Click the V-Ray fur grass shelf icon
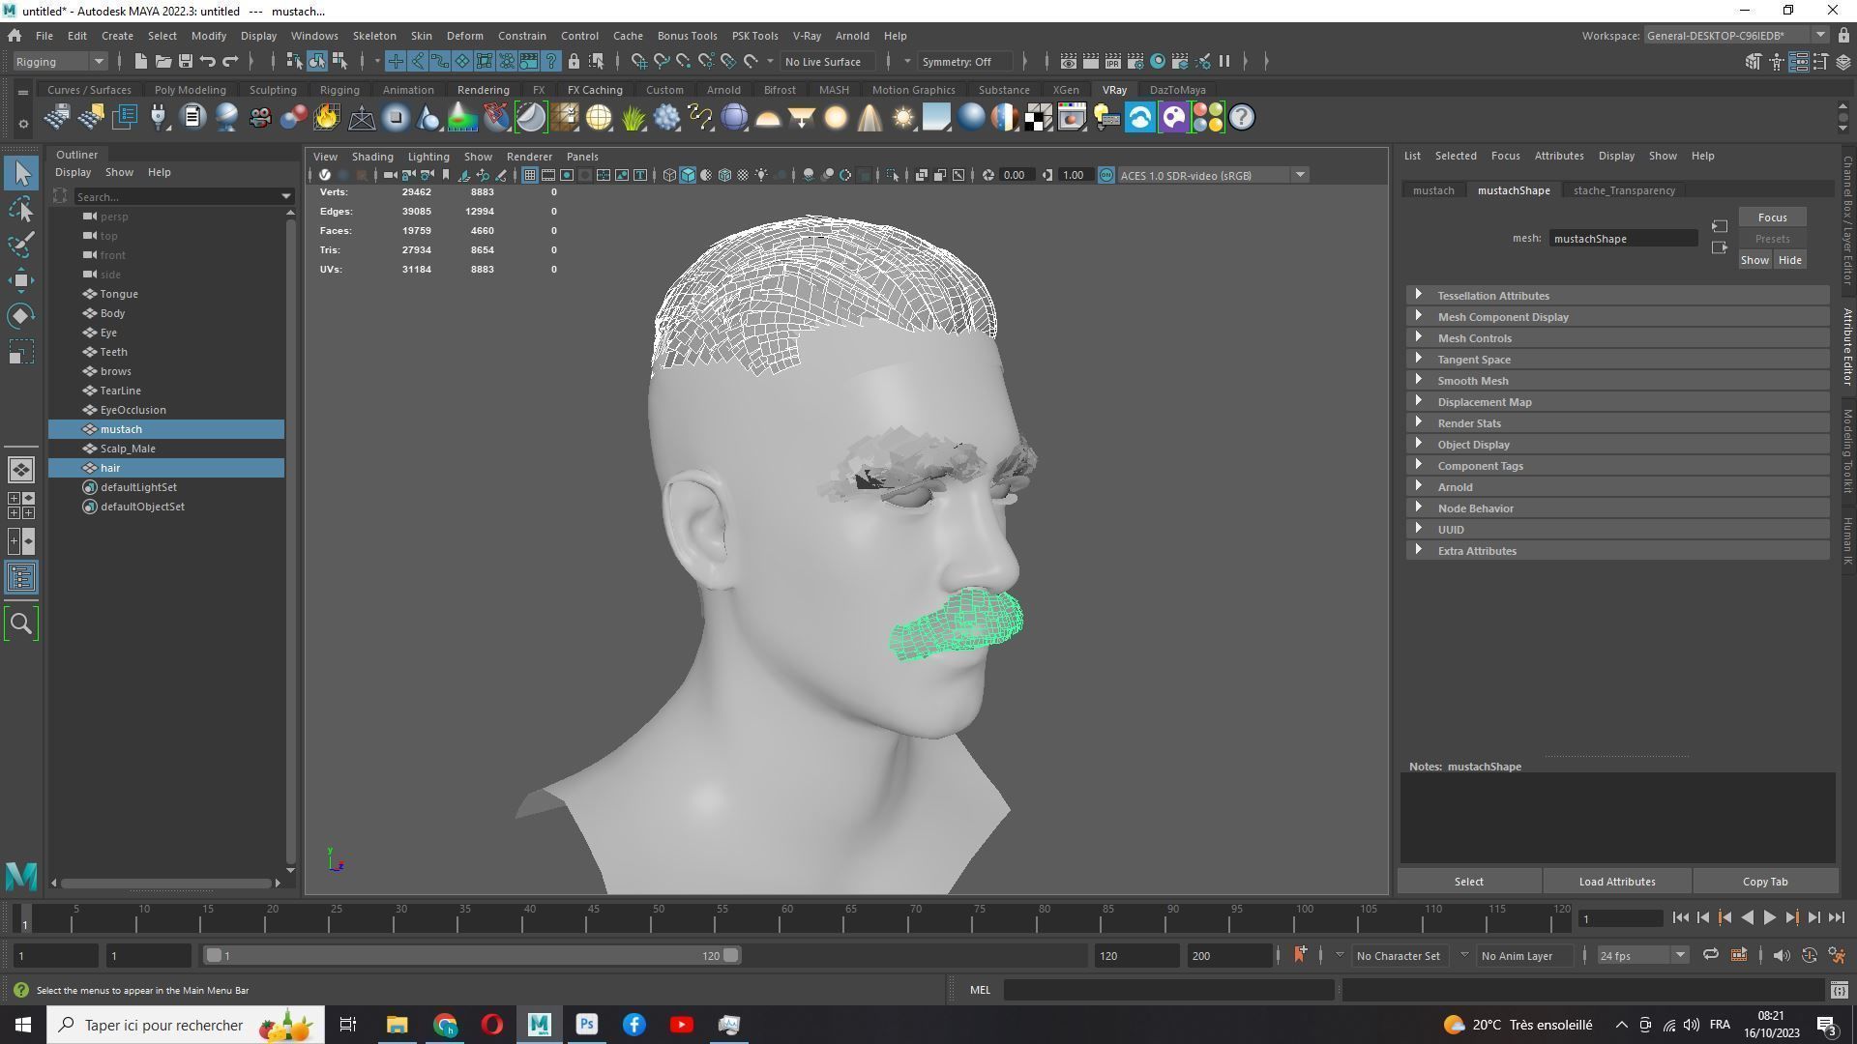 (633, 118)
